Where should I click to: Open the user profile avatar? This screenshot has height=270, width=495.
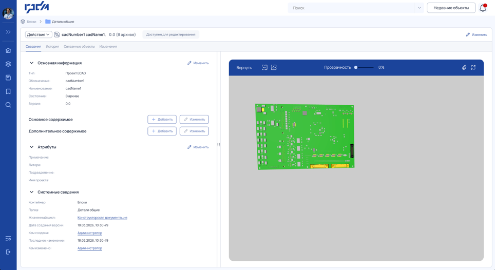click(x=8, y=13)
